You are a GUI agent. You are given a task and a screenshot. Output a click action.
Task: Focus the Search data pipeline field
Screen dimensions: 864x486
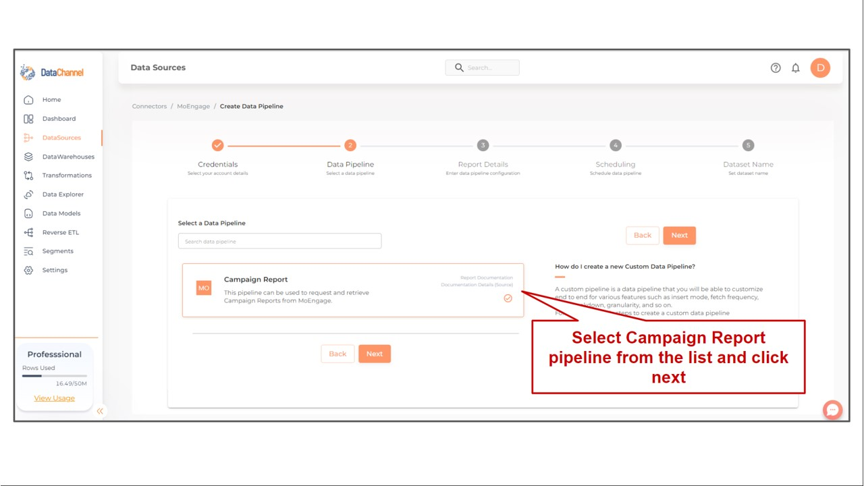279,241
